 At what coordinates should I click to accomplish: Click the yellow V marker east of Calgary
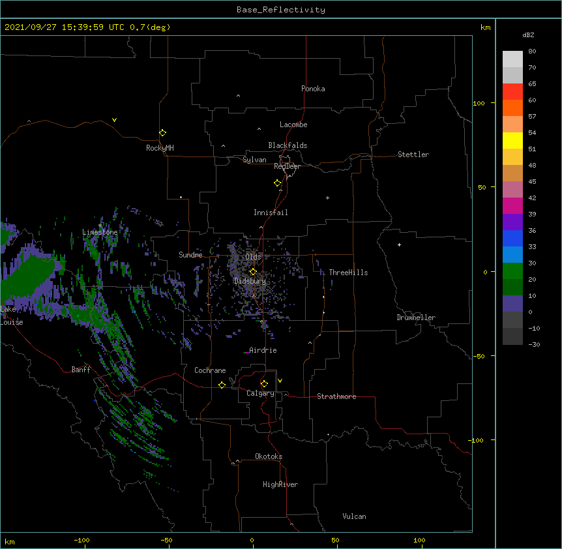(x=280, y=381)
